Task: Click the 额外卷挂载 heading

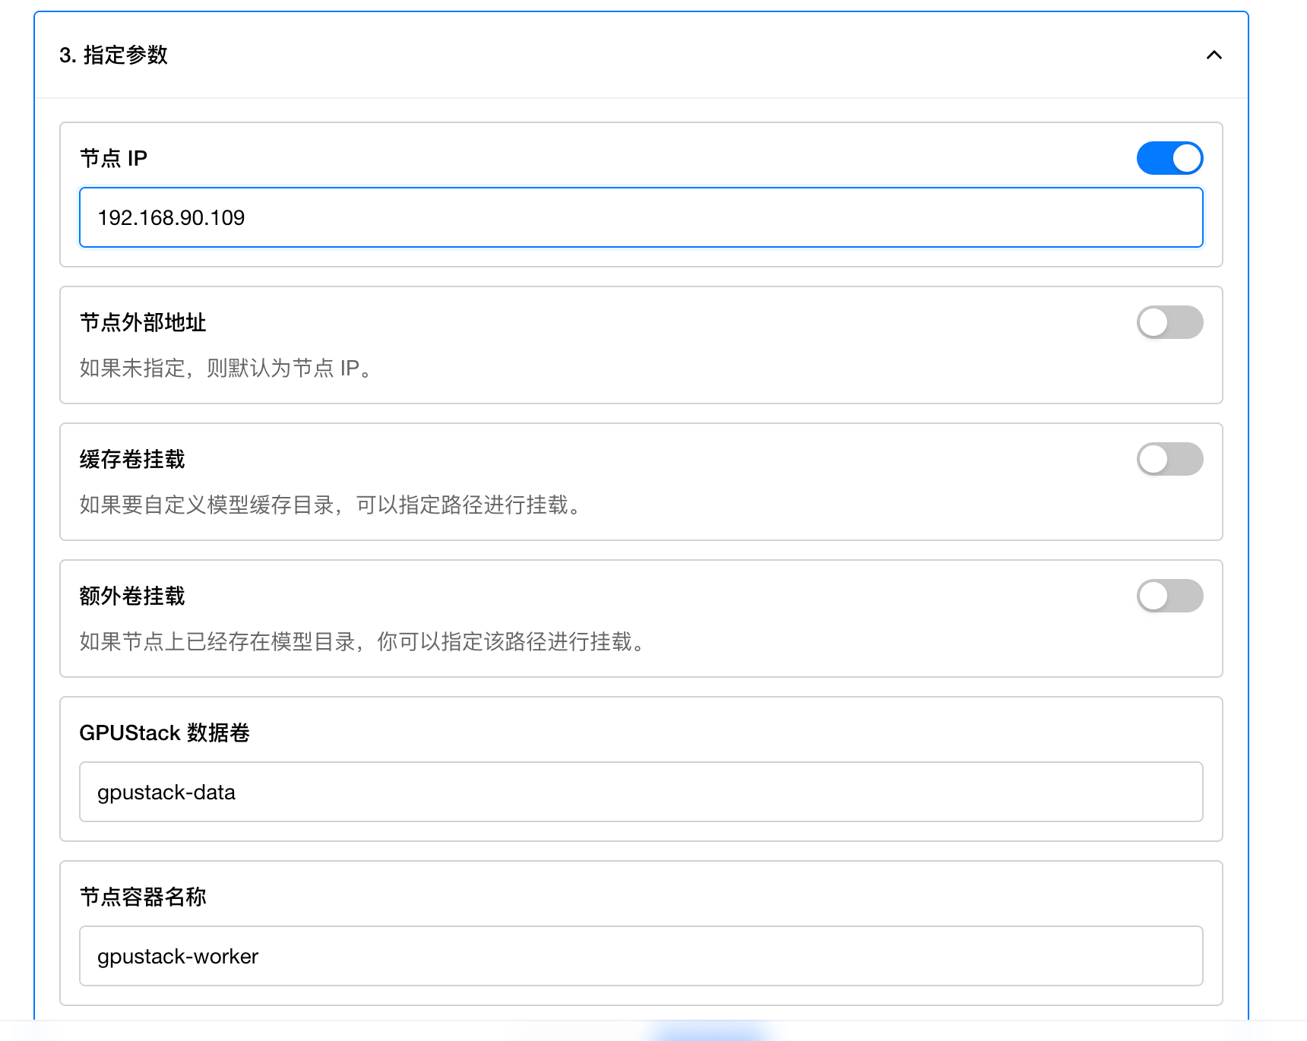Action: [x=132, y=596]
